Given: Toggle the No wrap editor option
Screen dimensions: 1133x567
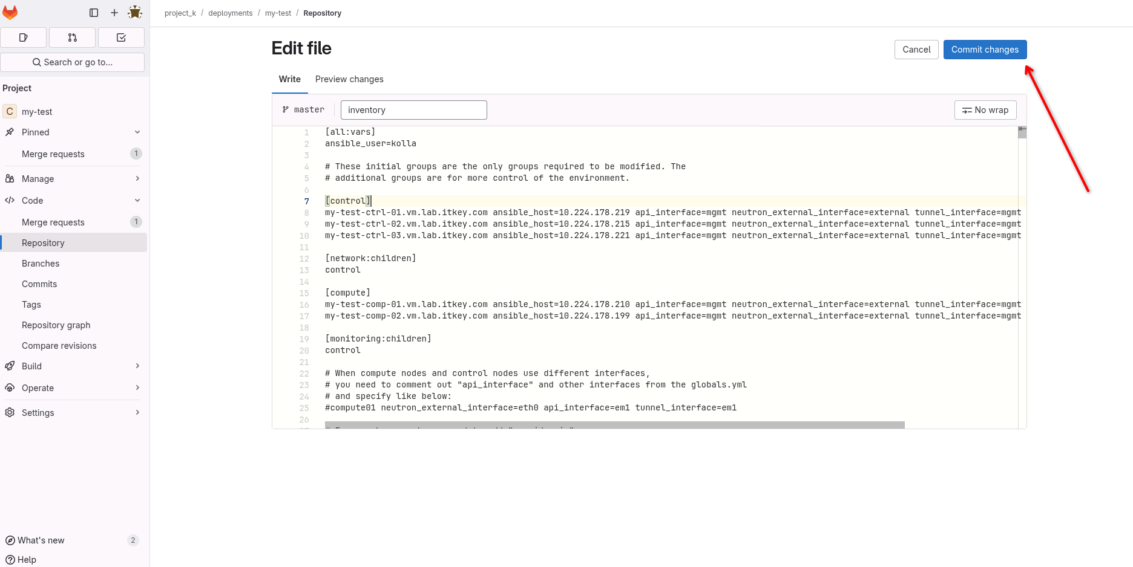Looking at the screenshot, I should (x=985, y=110).
